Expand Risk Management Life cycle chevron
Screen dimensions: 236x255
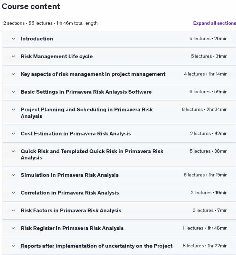click(x=13, y=56)
